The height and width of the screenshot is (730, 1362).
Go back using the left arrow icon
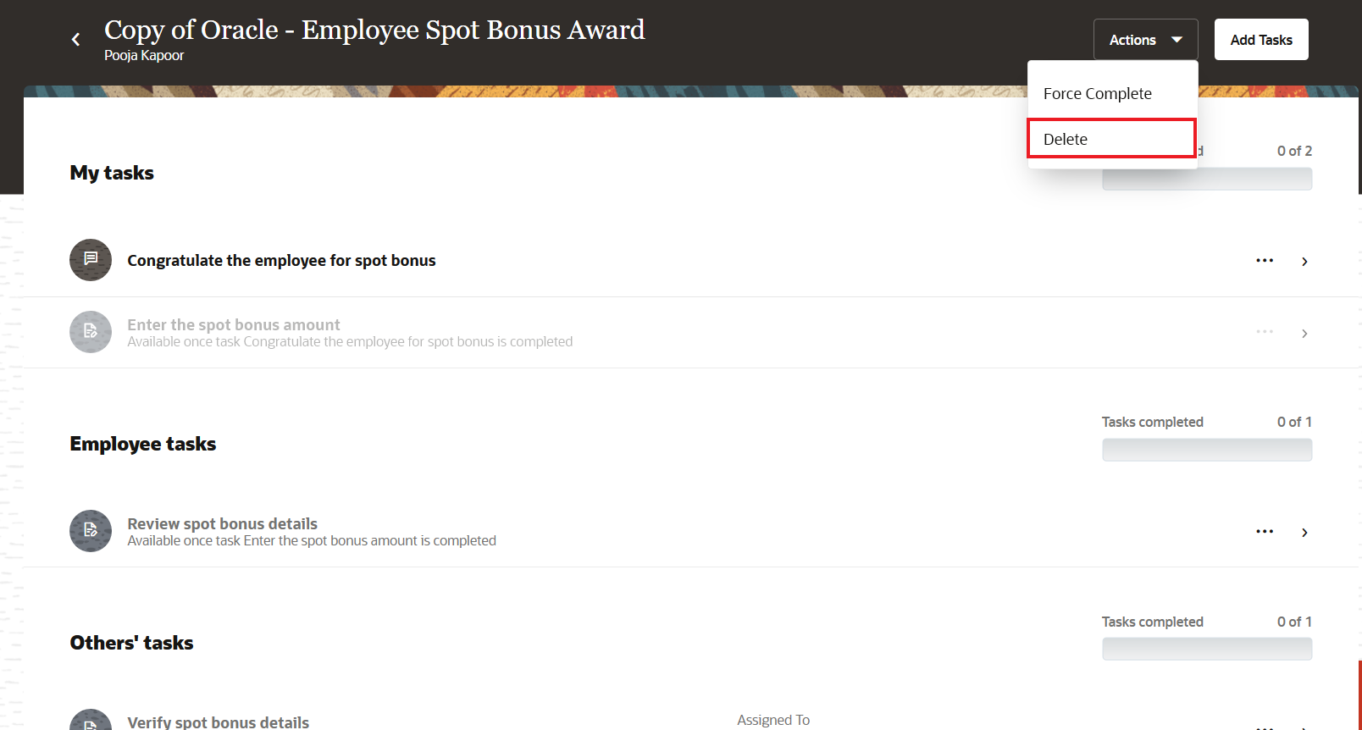coord(76,39)
